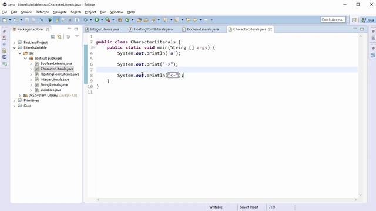Click the Debug bug toolbar icon
The image size is (376, 211).
tap(86, 20)
